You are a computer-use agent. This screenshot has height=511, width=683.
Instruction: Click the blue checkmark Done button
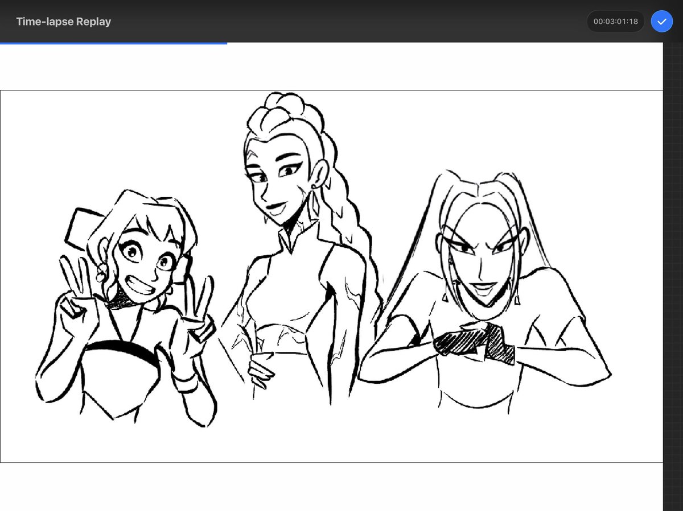pyautogui.click(x=661, y=22)
